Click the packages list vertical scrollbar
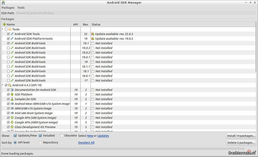 coord(256,47)
